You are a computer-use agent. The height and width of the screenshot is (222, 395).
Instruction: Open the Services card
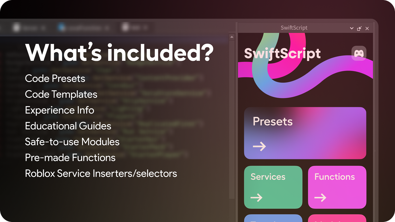[273, 187]
